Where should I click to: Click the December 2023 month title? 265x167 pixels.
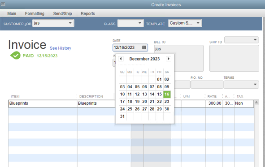tap(144, 59)
